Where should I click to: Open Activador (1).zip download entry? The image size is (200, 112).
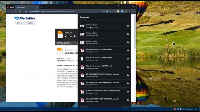click(x=104, y=42)
